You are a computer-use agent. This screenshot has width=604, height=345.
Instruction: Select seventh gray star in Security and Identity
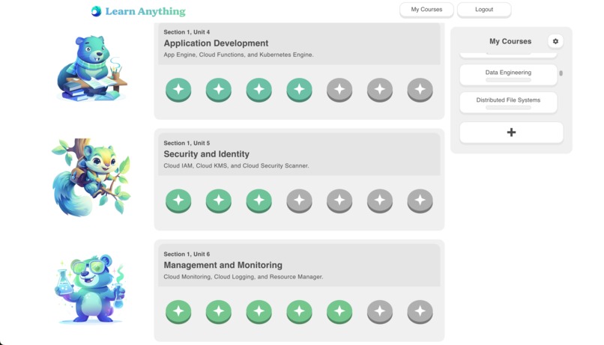pyautogui.click(x=420, y=201)
